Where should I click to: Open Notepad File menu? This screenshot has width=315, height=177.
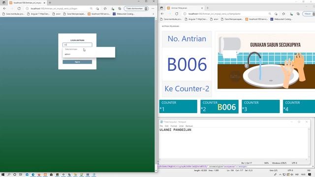click(161, 126)
